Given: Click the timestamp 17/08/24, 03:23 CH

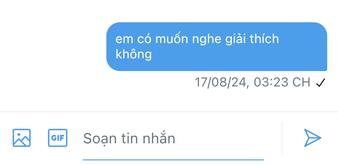Looking at the screenshot, I should pos(252,82).
